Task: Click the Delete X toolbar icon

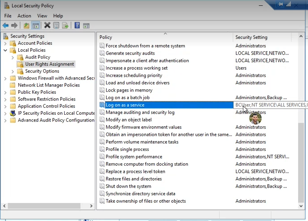Action: (x=47, y=25)
